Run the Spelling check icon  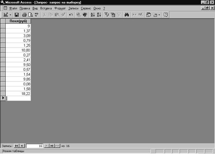(37, 15)
